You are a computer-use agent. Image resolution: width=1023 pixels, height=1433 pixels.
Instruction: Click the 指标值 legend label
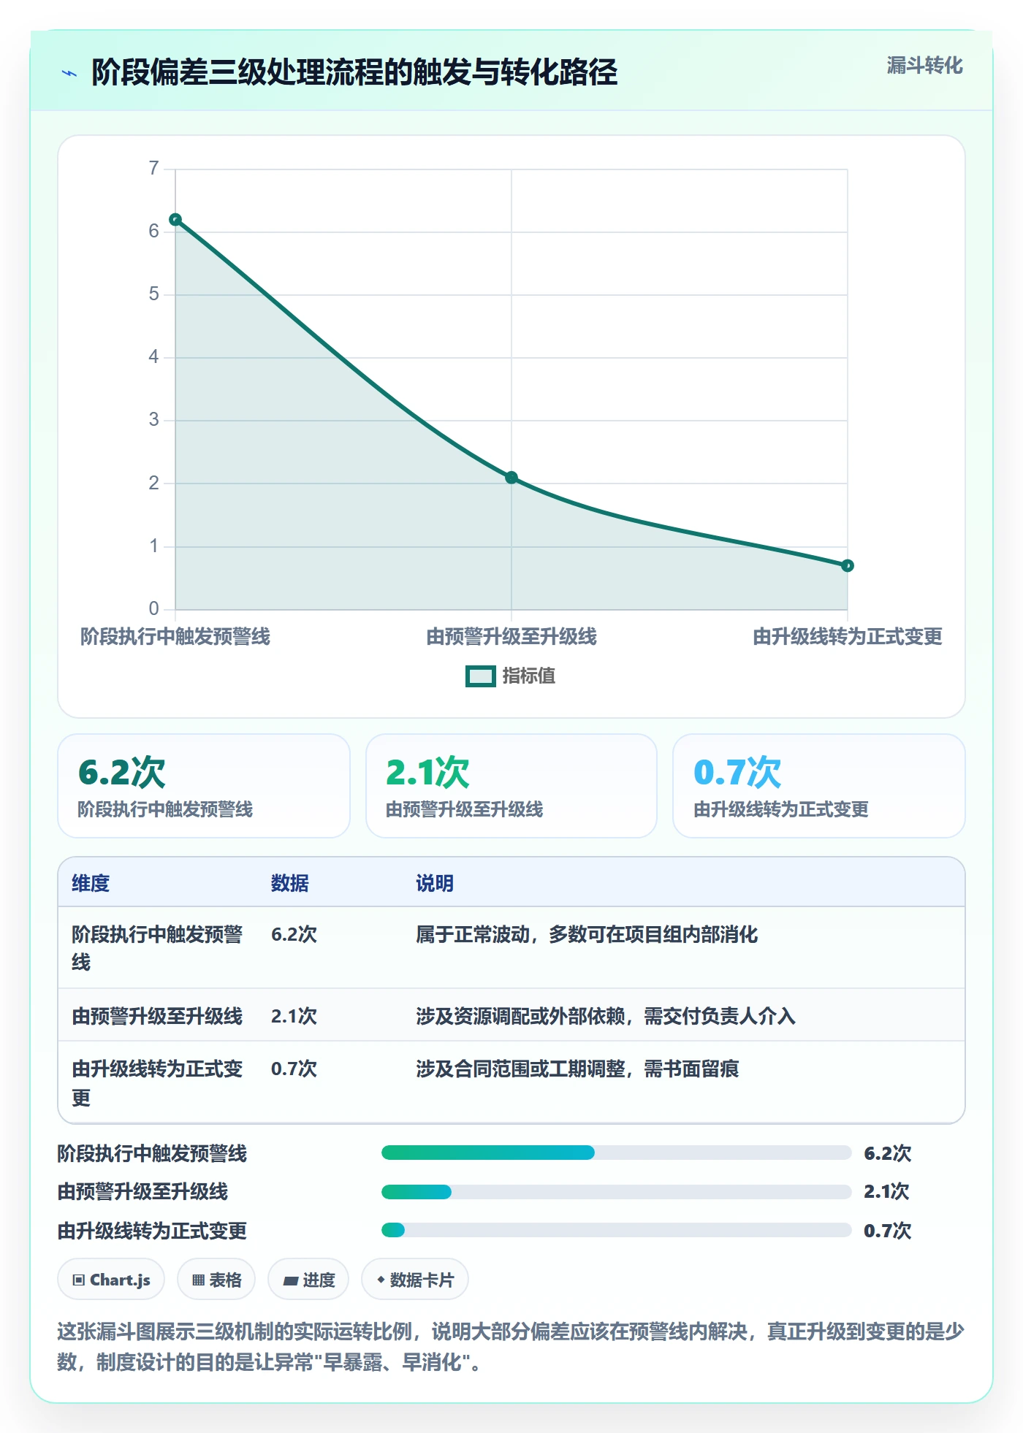tap(529, 676)
